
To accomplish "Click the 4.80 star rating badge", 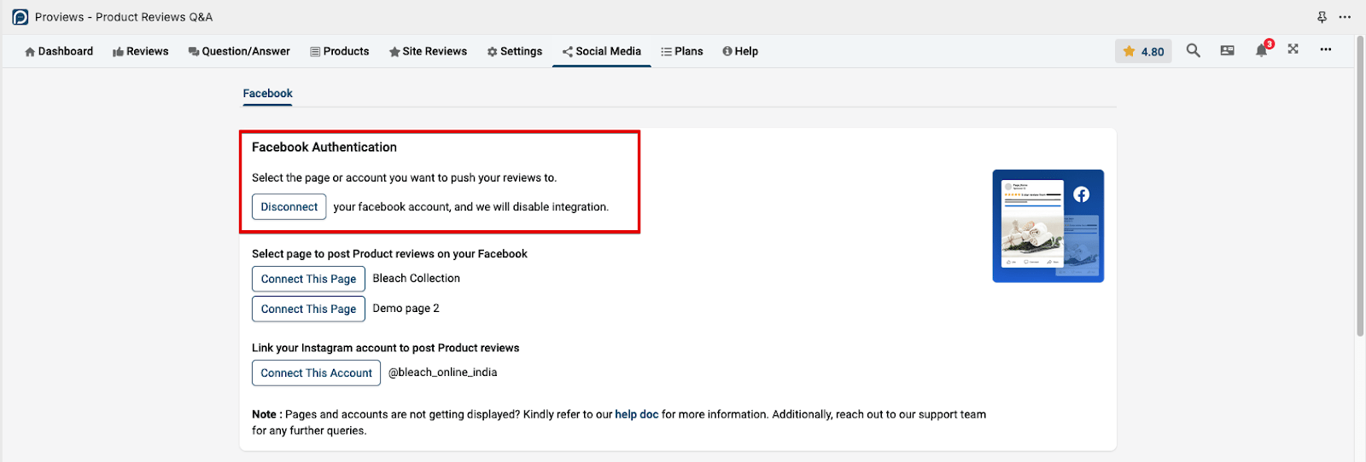I will tap(1143, 51).
